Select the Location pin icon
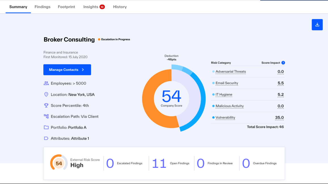Image resolution: width=328 pixels, height=184 pixels. coord(46,94)
